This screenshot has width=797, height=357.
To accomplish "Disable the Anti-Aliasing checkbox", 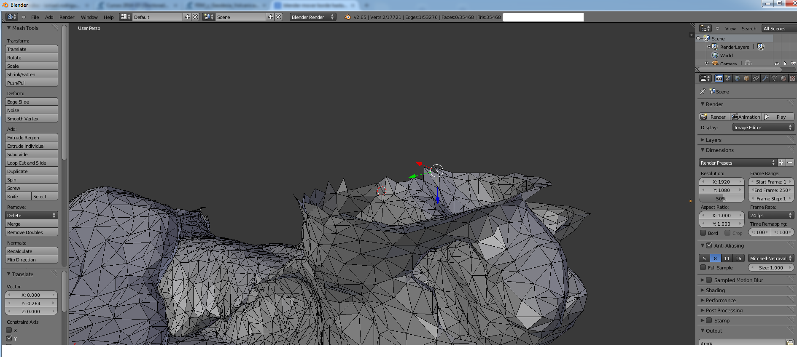I will coord(709,245).
